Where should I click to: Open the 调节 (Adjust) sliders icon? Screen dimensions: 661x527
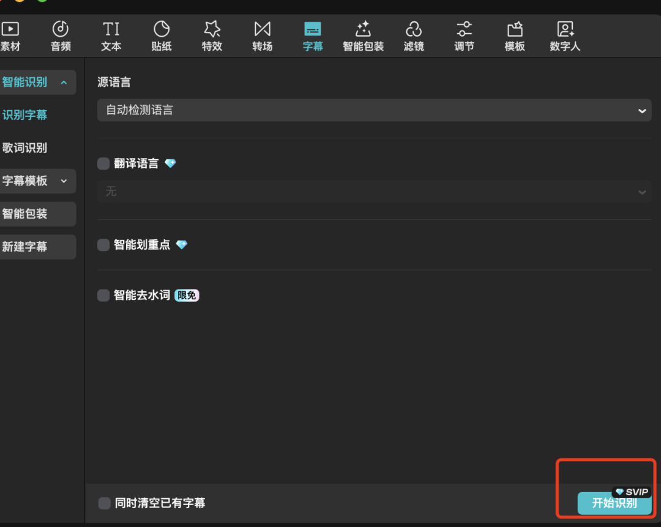pyautogui.click(x=464, y=29)
